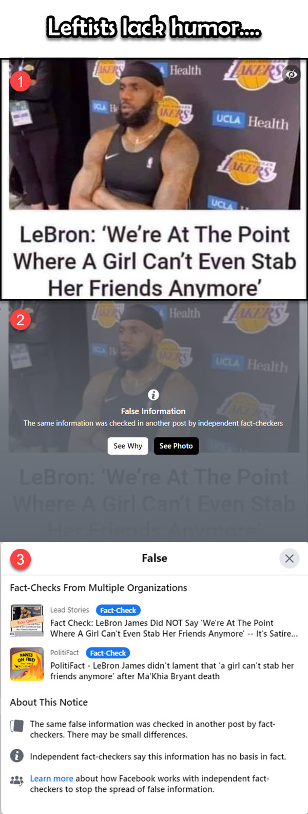Click the duplicate-post cards icon
The height and width of the screenshot is (814, 308).
click(x=17, y=726)
